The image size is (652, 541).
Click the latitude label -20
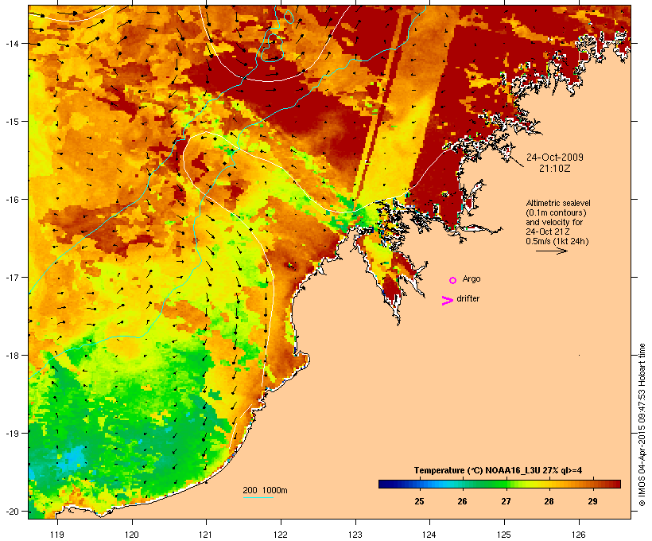pyautogui.click(x=11, y=511)
